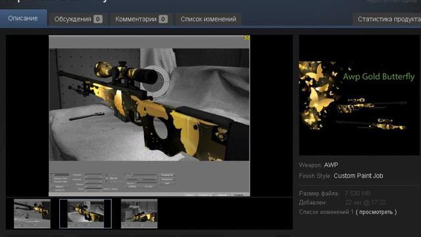The height and width of the screenshot is (237, 421).
Task: Go to the Список изменений tab
Action: (209, 19)
